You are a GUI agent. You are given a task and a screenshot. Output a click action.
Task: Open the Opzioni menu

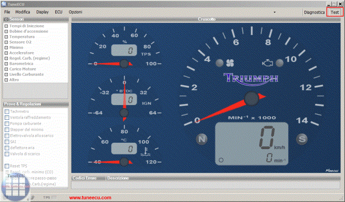coord(76,12)
